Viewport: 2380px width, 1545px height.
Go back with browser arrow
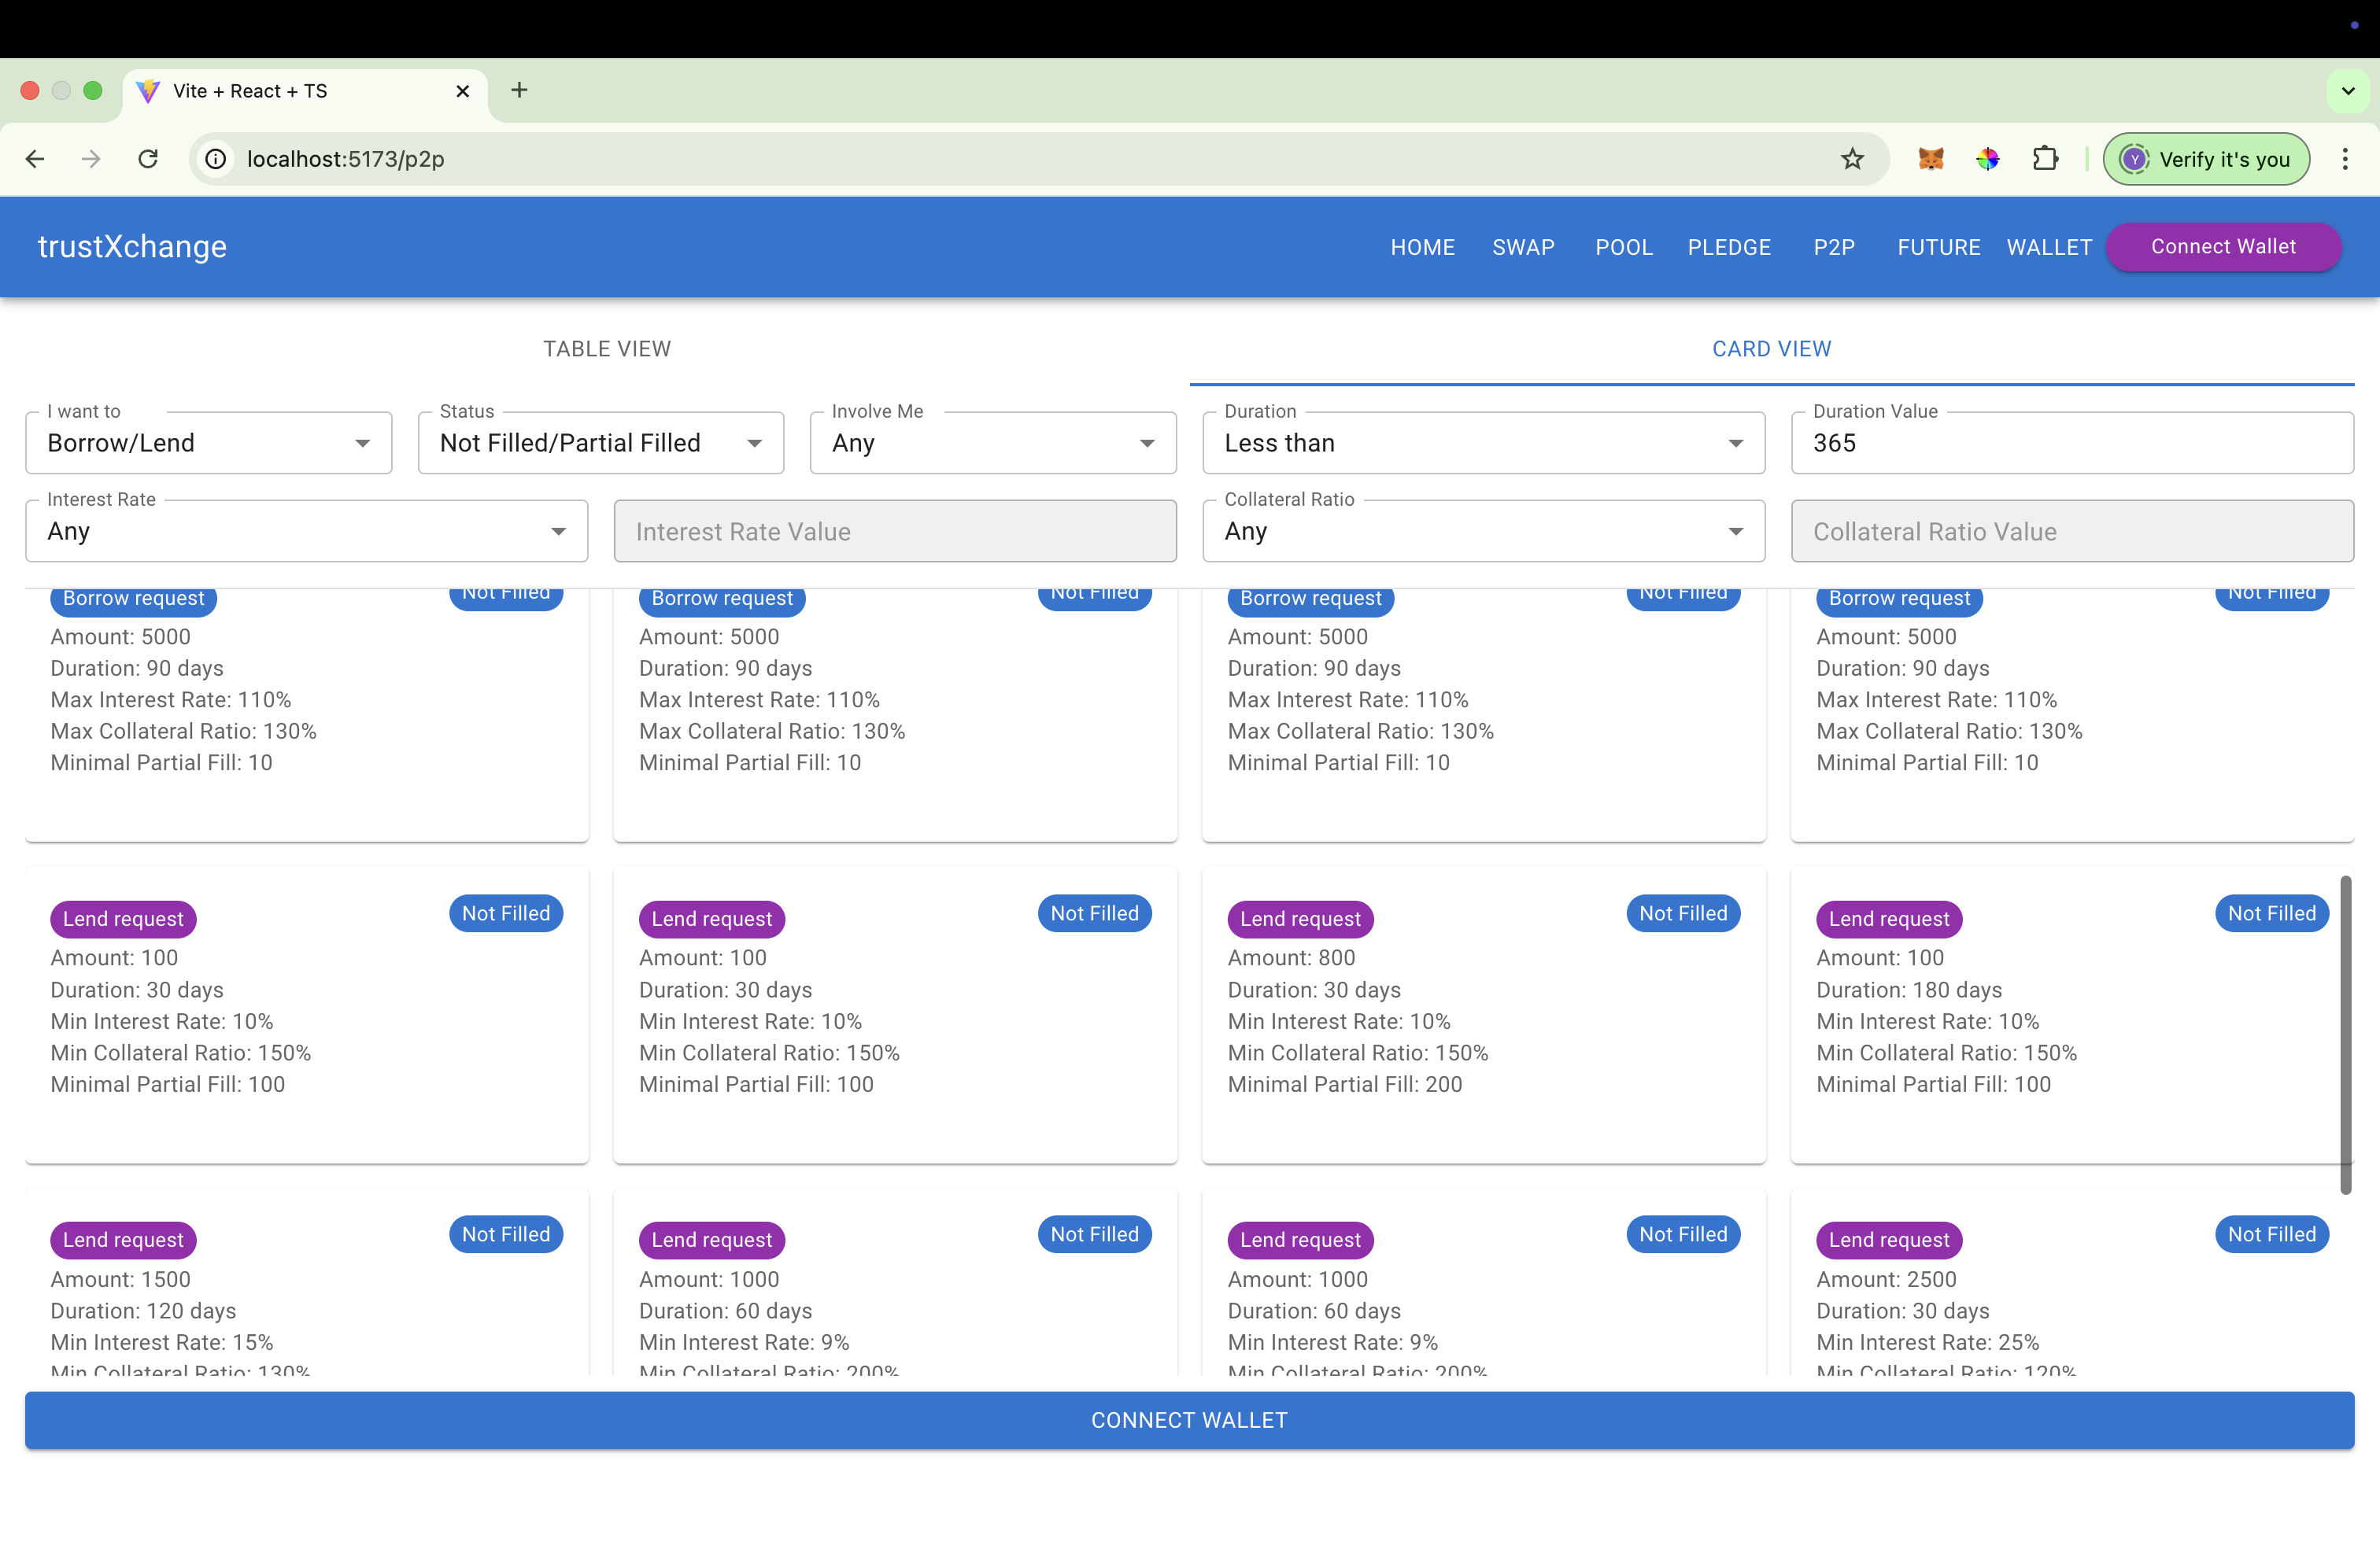click(35, 159)
